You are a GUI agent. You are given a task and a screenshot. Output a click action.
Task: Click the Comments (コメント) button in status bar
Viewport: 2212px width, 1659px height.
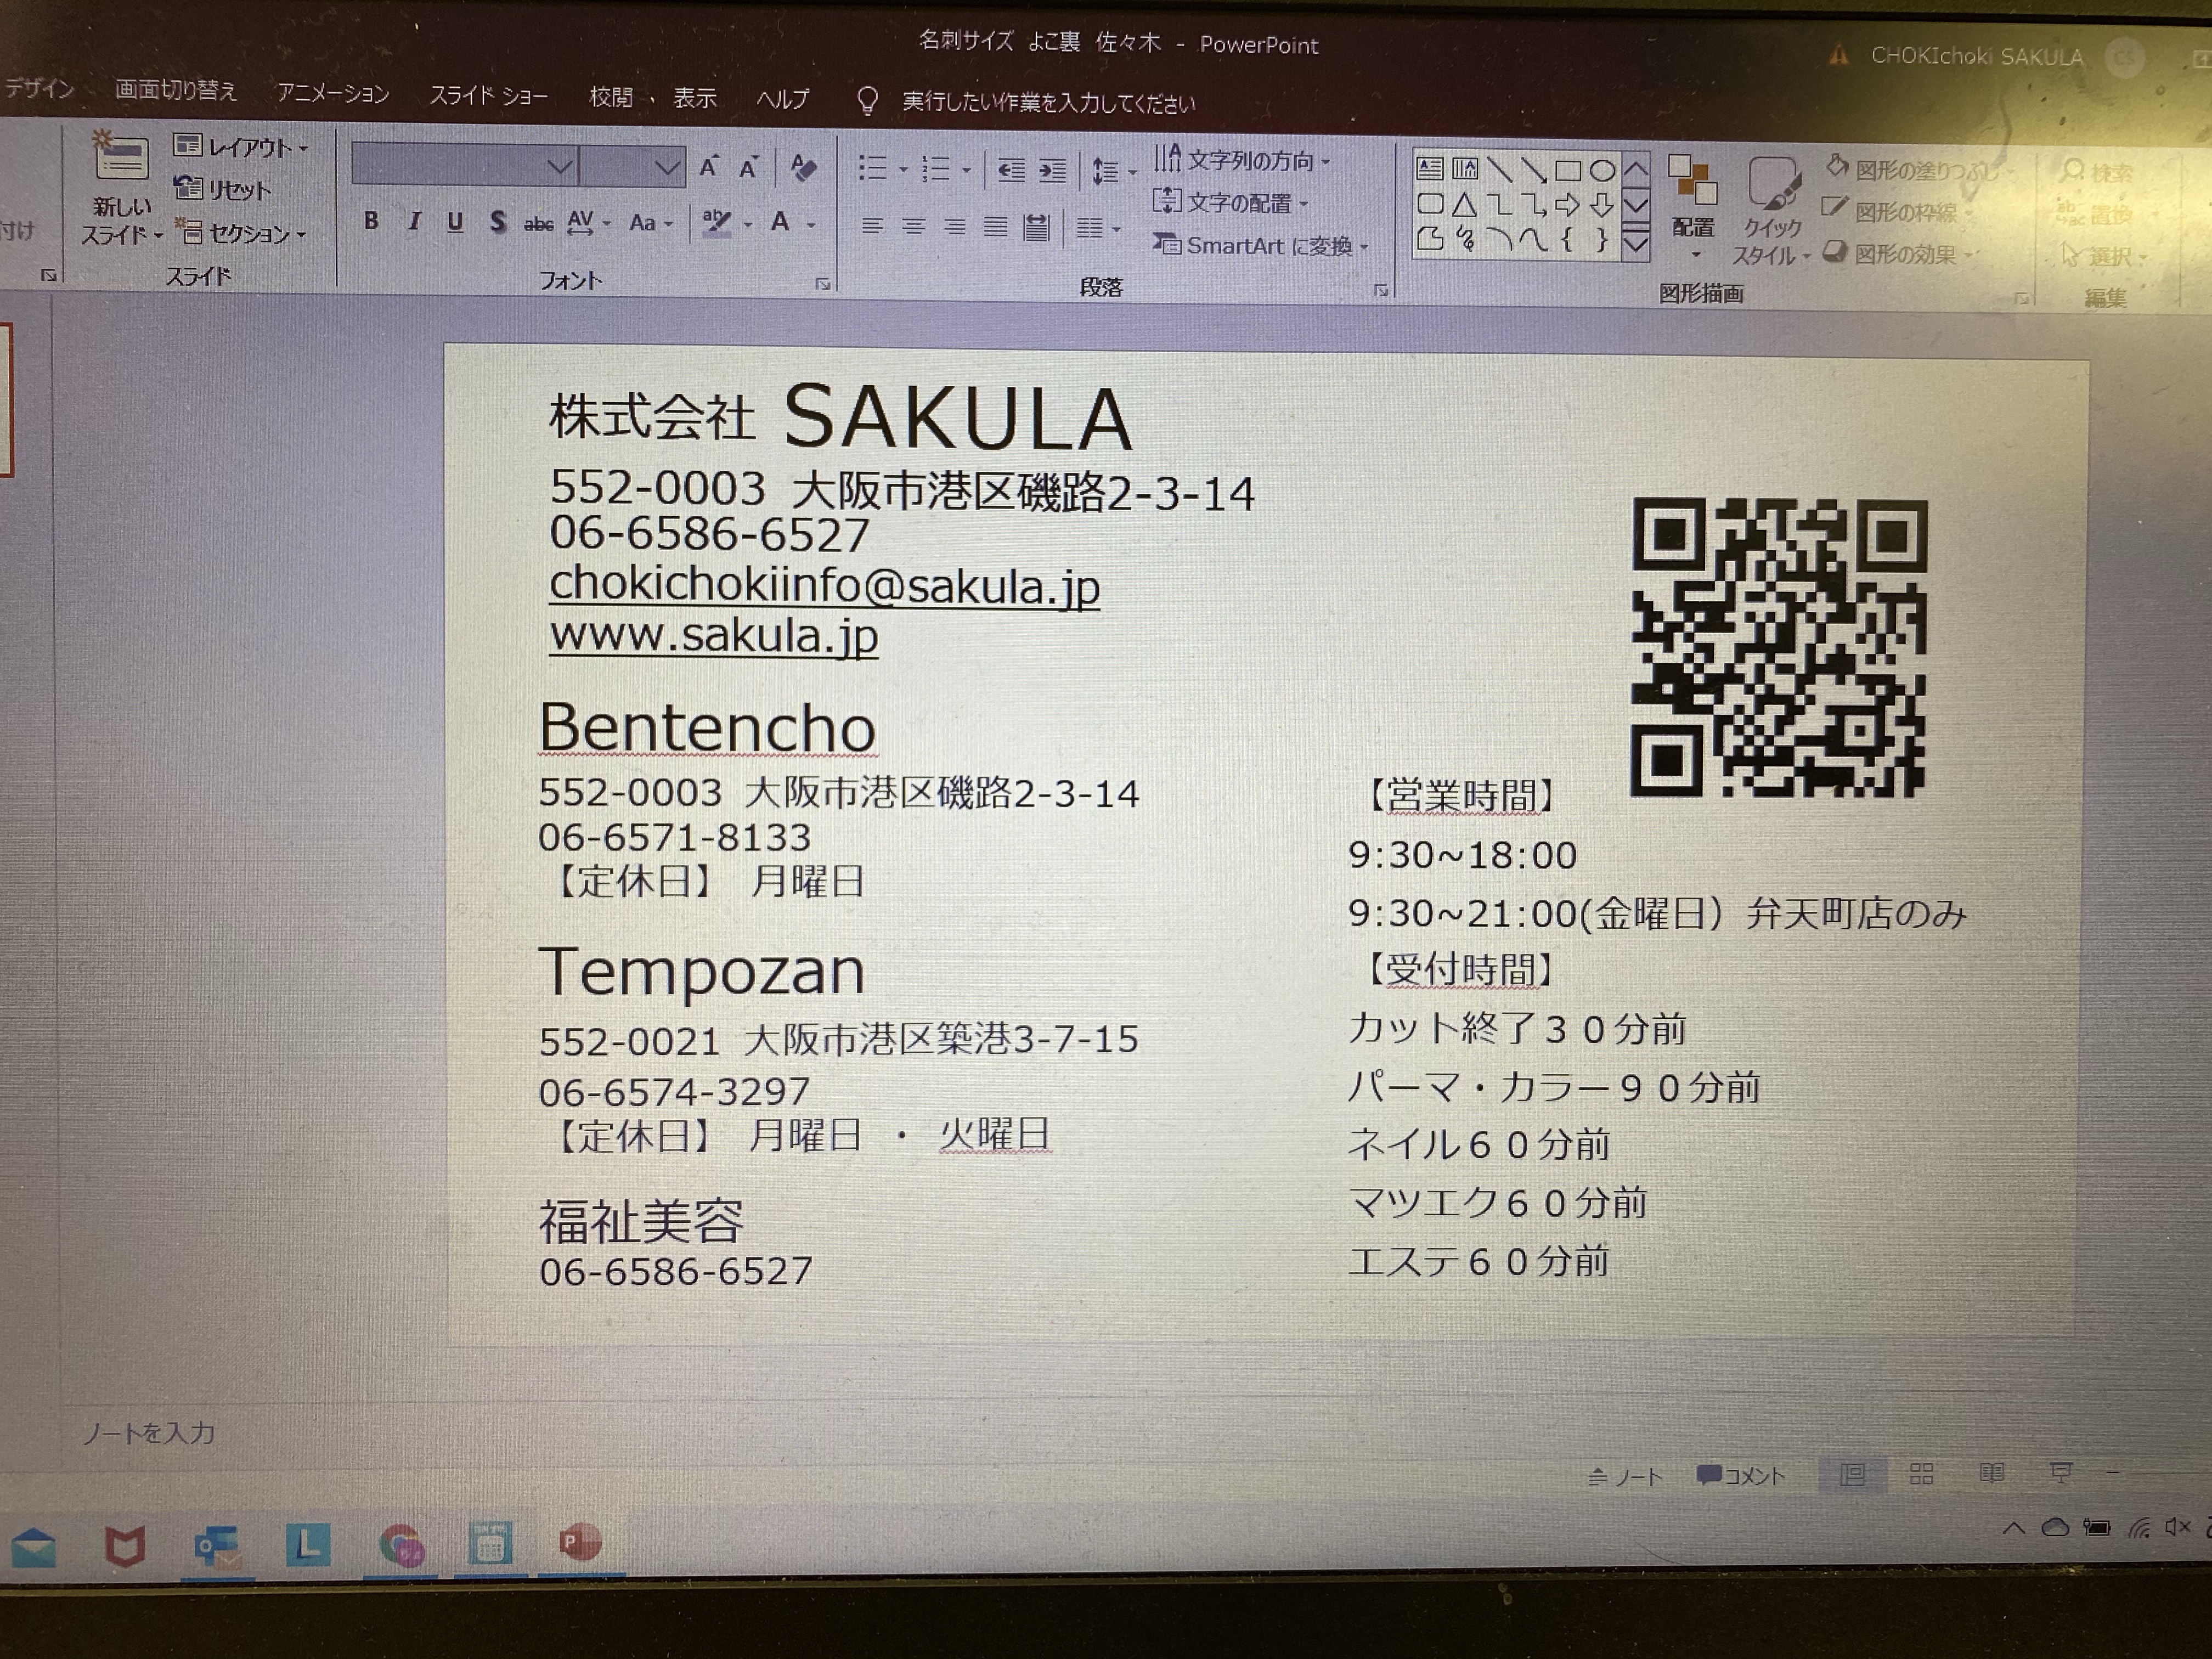pos(1741,1475)
